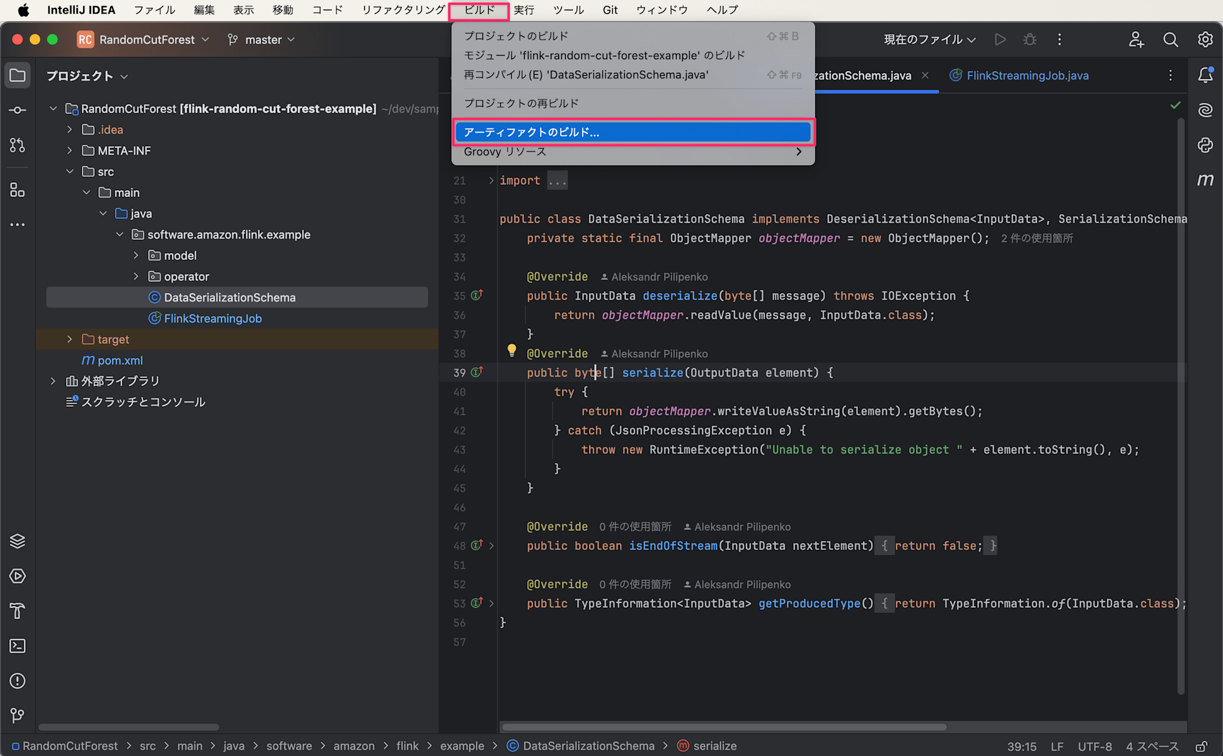The image size is (1223, 756).
Task: Expand the META-INF folder
Action: pos(70,150)
